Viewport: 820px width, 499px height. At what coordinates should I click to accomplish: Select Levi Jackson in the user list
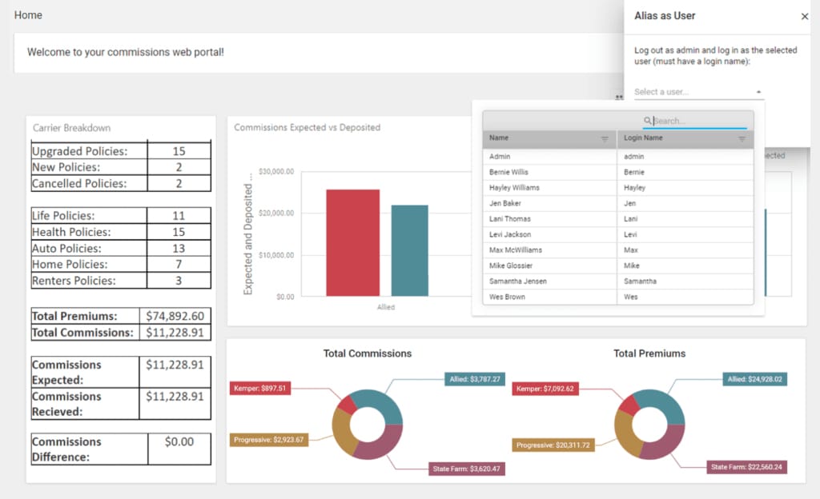coord(617,235)
